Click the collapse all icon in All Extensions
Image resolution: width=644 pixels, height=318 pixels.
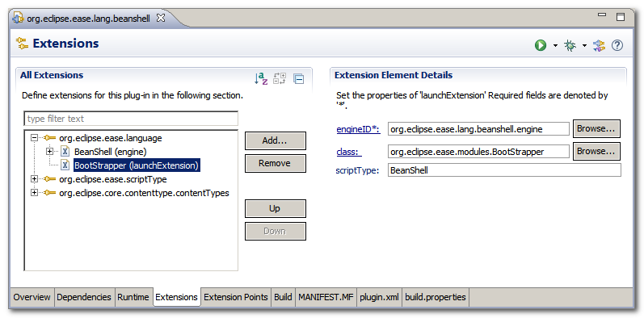[x=299, y=78]
